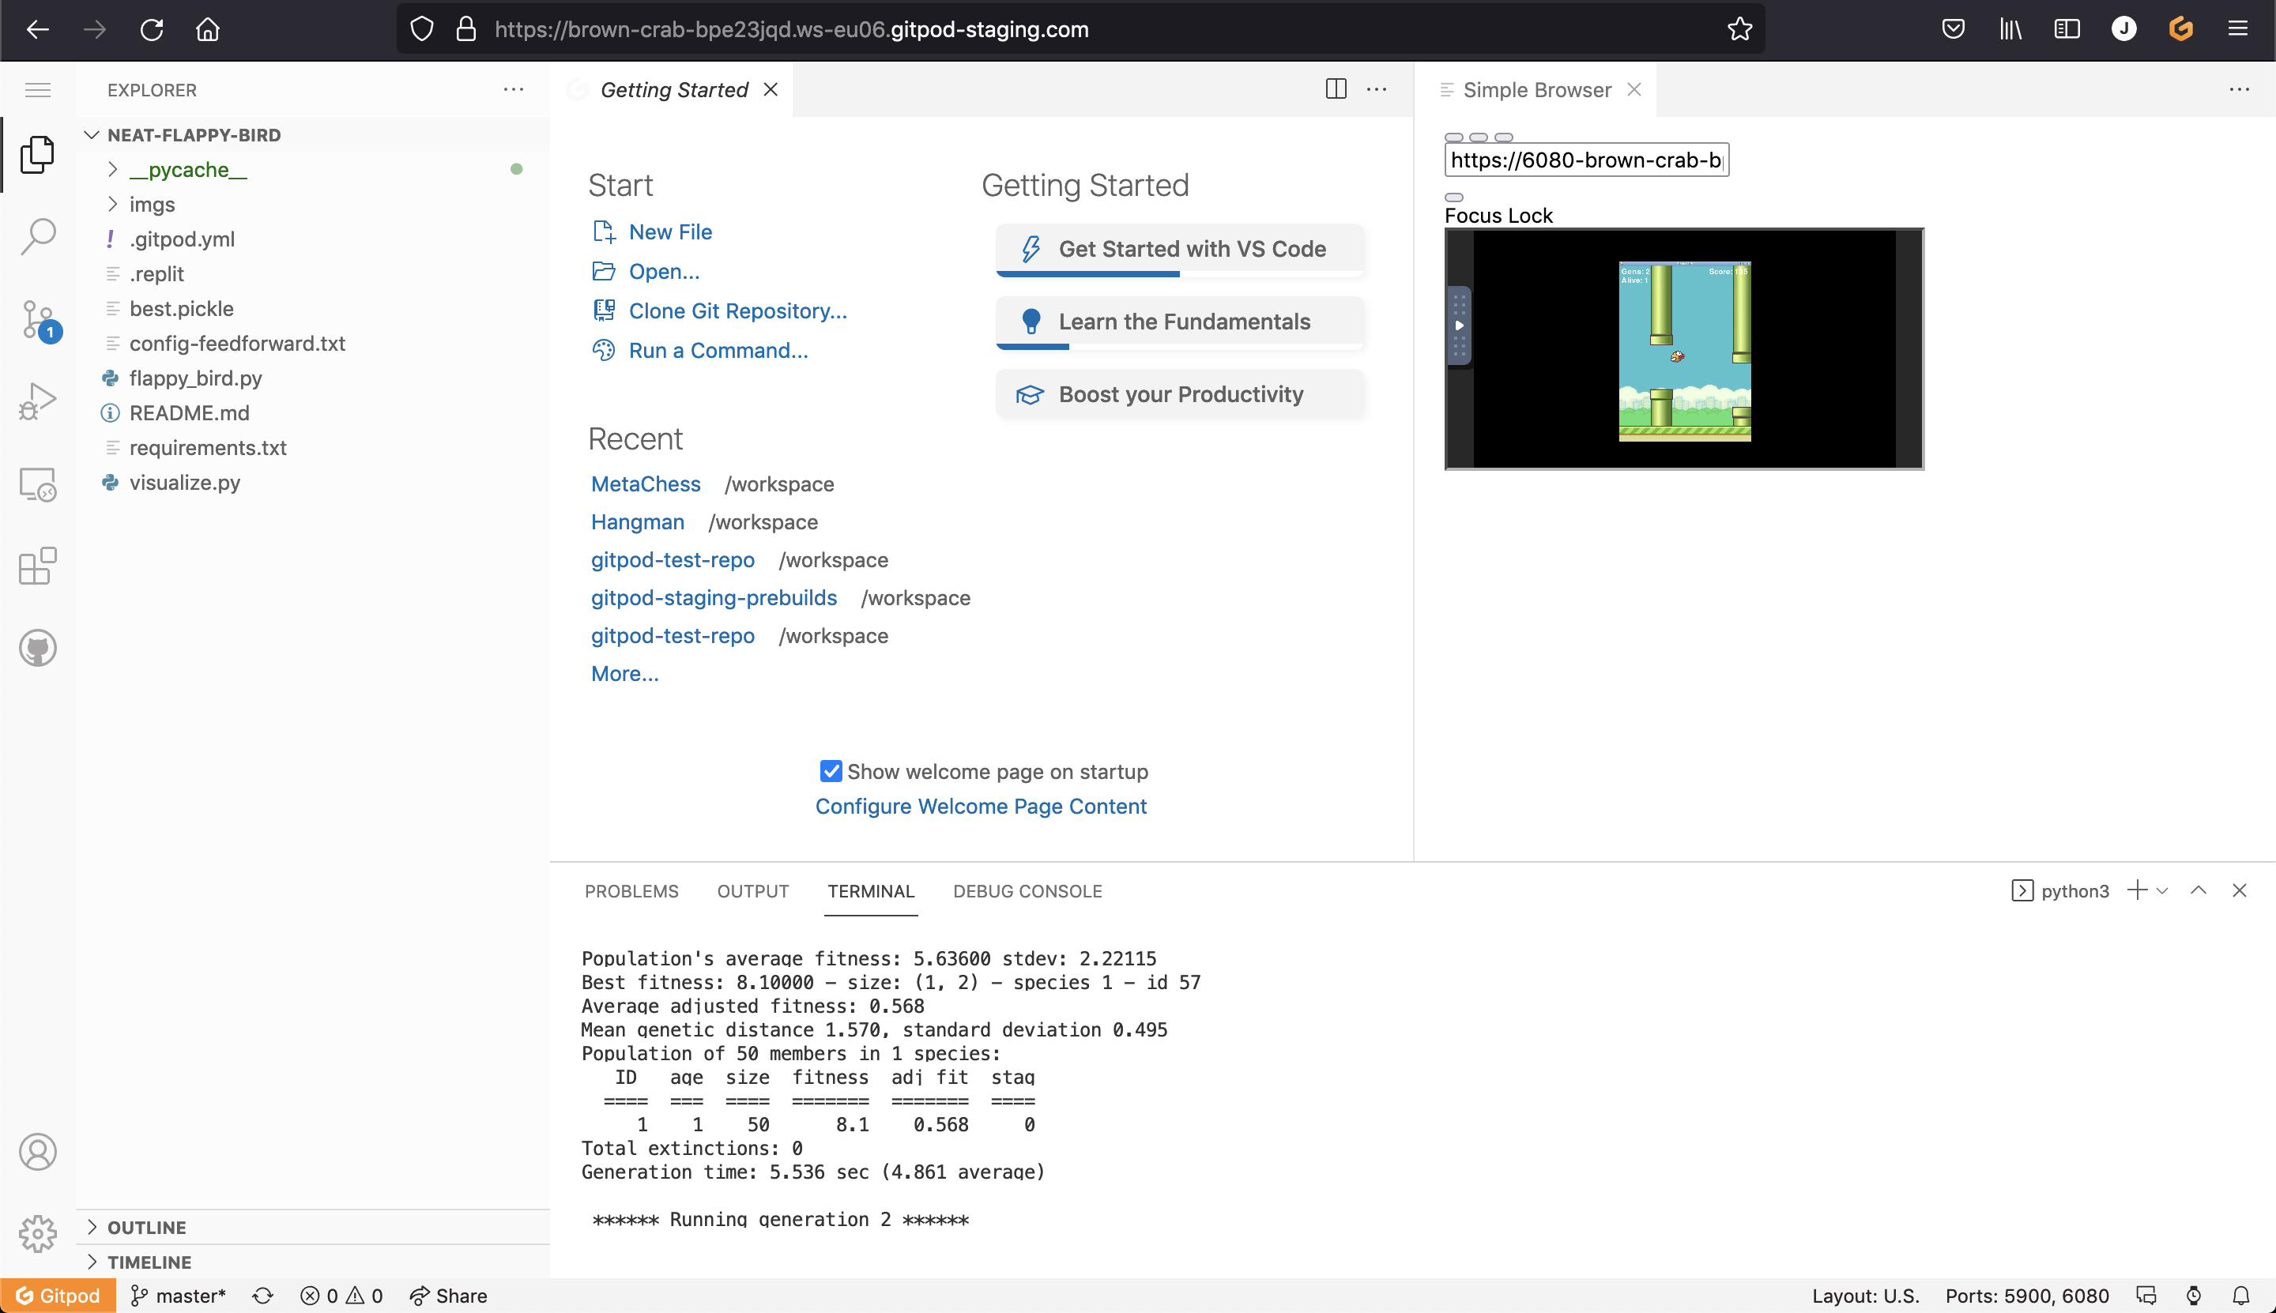The image size is (2276, 1313).
Task: Click the GitHub icon in the activity bar
Action: click(37, 648)
